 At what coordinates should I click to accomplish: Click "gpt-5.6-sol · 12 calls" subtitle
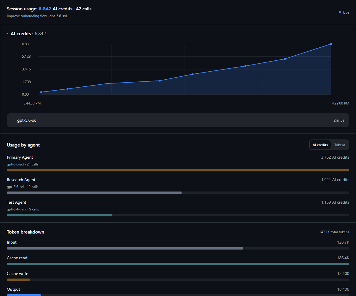pyautogui.click(x=23, y=187)
